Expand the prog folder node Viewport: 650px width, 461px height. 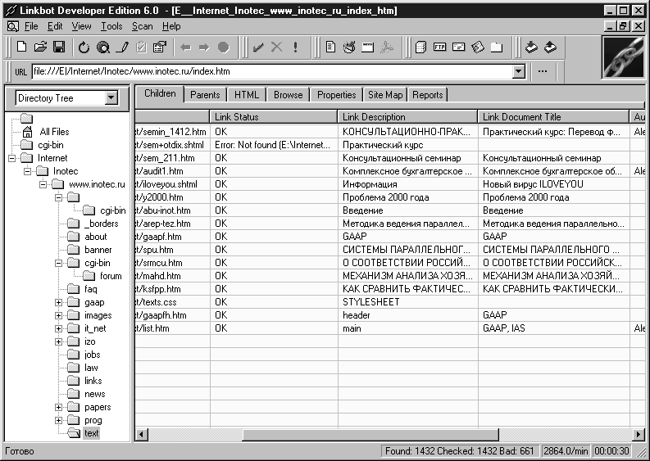(58, 420)
